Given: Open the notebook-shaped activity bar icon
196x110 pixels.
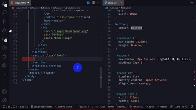Looking at the screenshot, I should tap(4, 57).
